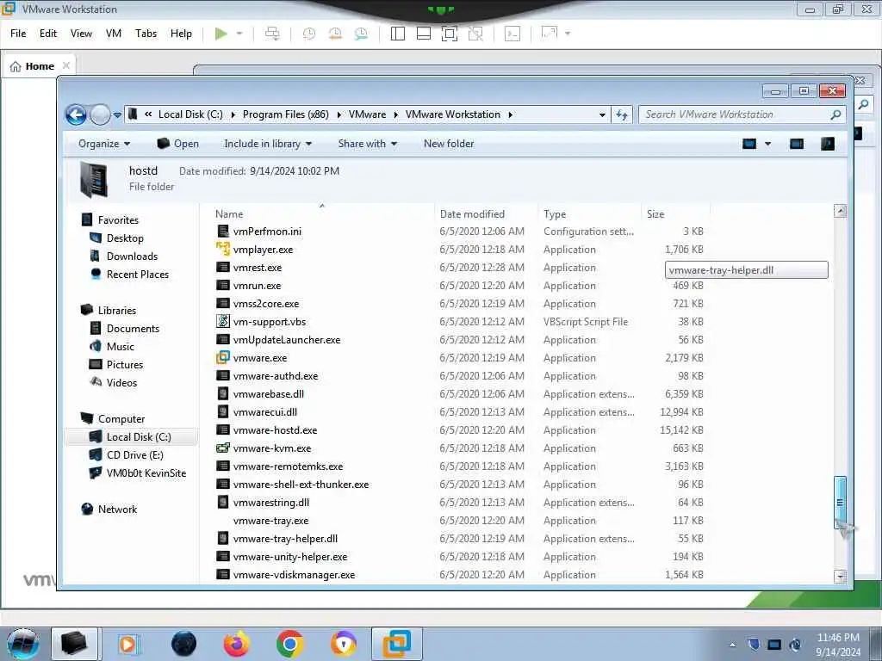Screen dimensions: 882x661
Task: Click the Revert to Snapshot icon
Action: [335, 34]
